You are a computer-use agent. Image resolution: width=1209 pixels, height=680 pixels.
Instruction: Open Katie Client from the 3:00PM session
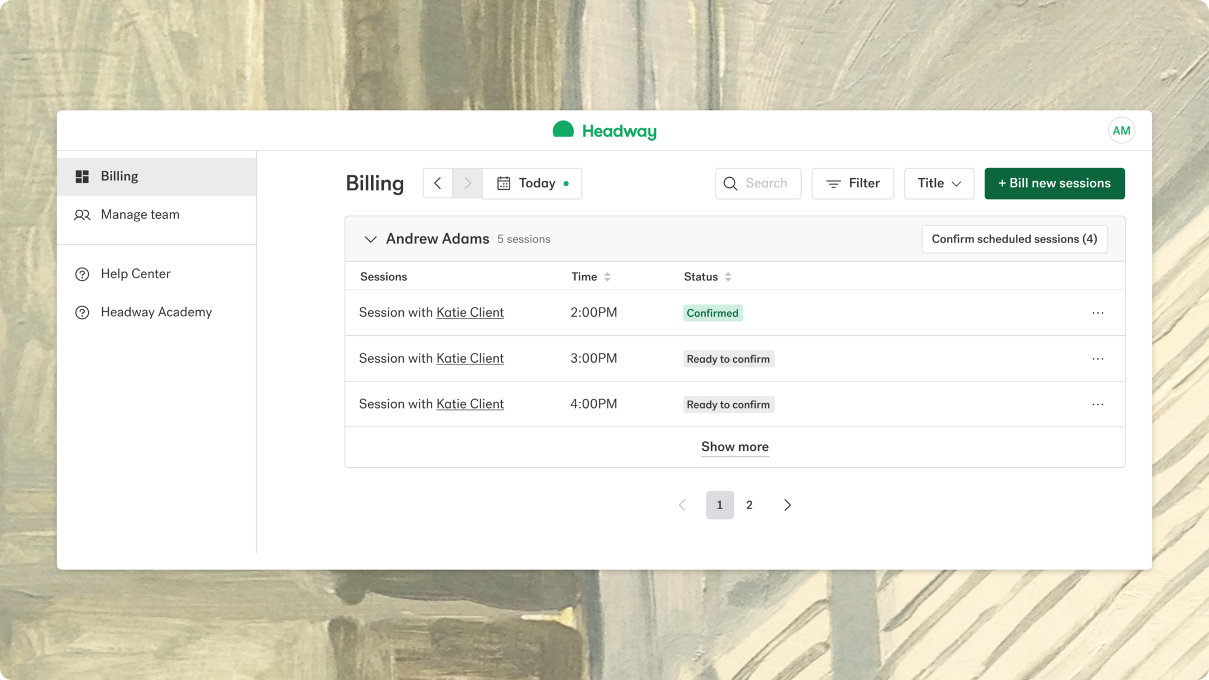[x=470, y=358]
